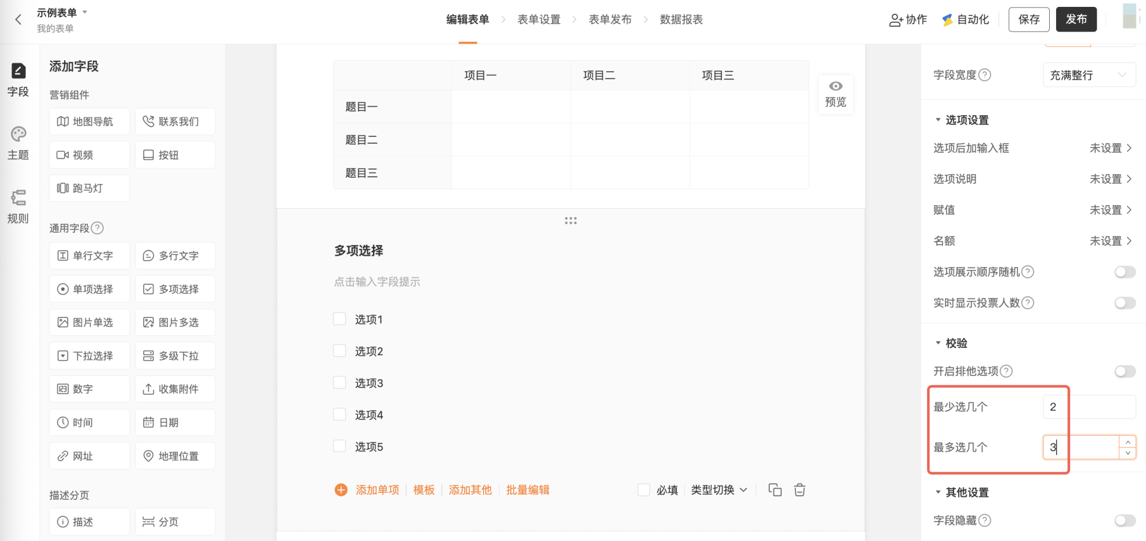1146x541 pixels.
Task: Collapse the 选项设置 section
Action: point(938,120)
